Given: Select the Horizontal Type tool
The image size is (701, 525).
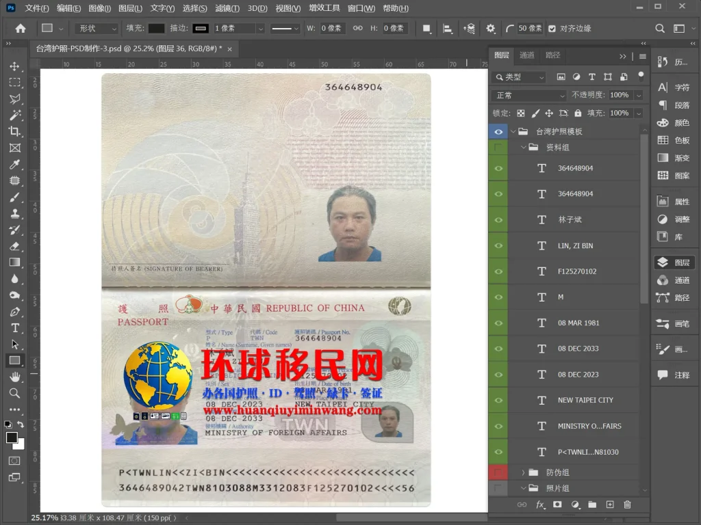Looking at the screenshot, I should pos(15,328).
